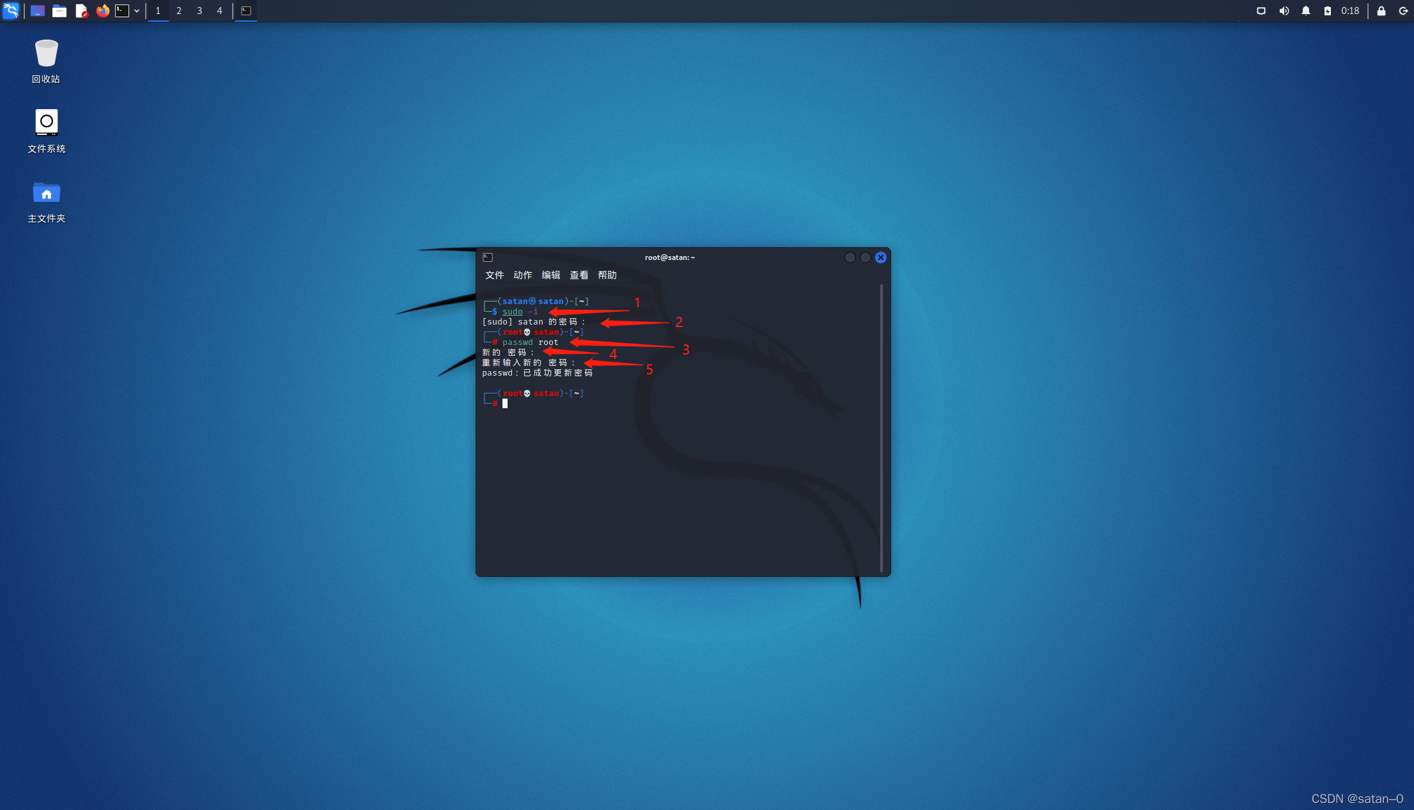The height and width of the screenshot is (810, 1414).
Task: Launch Firefox from the panel
Action: point(102,10)
